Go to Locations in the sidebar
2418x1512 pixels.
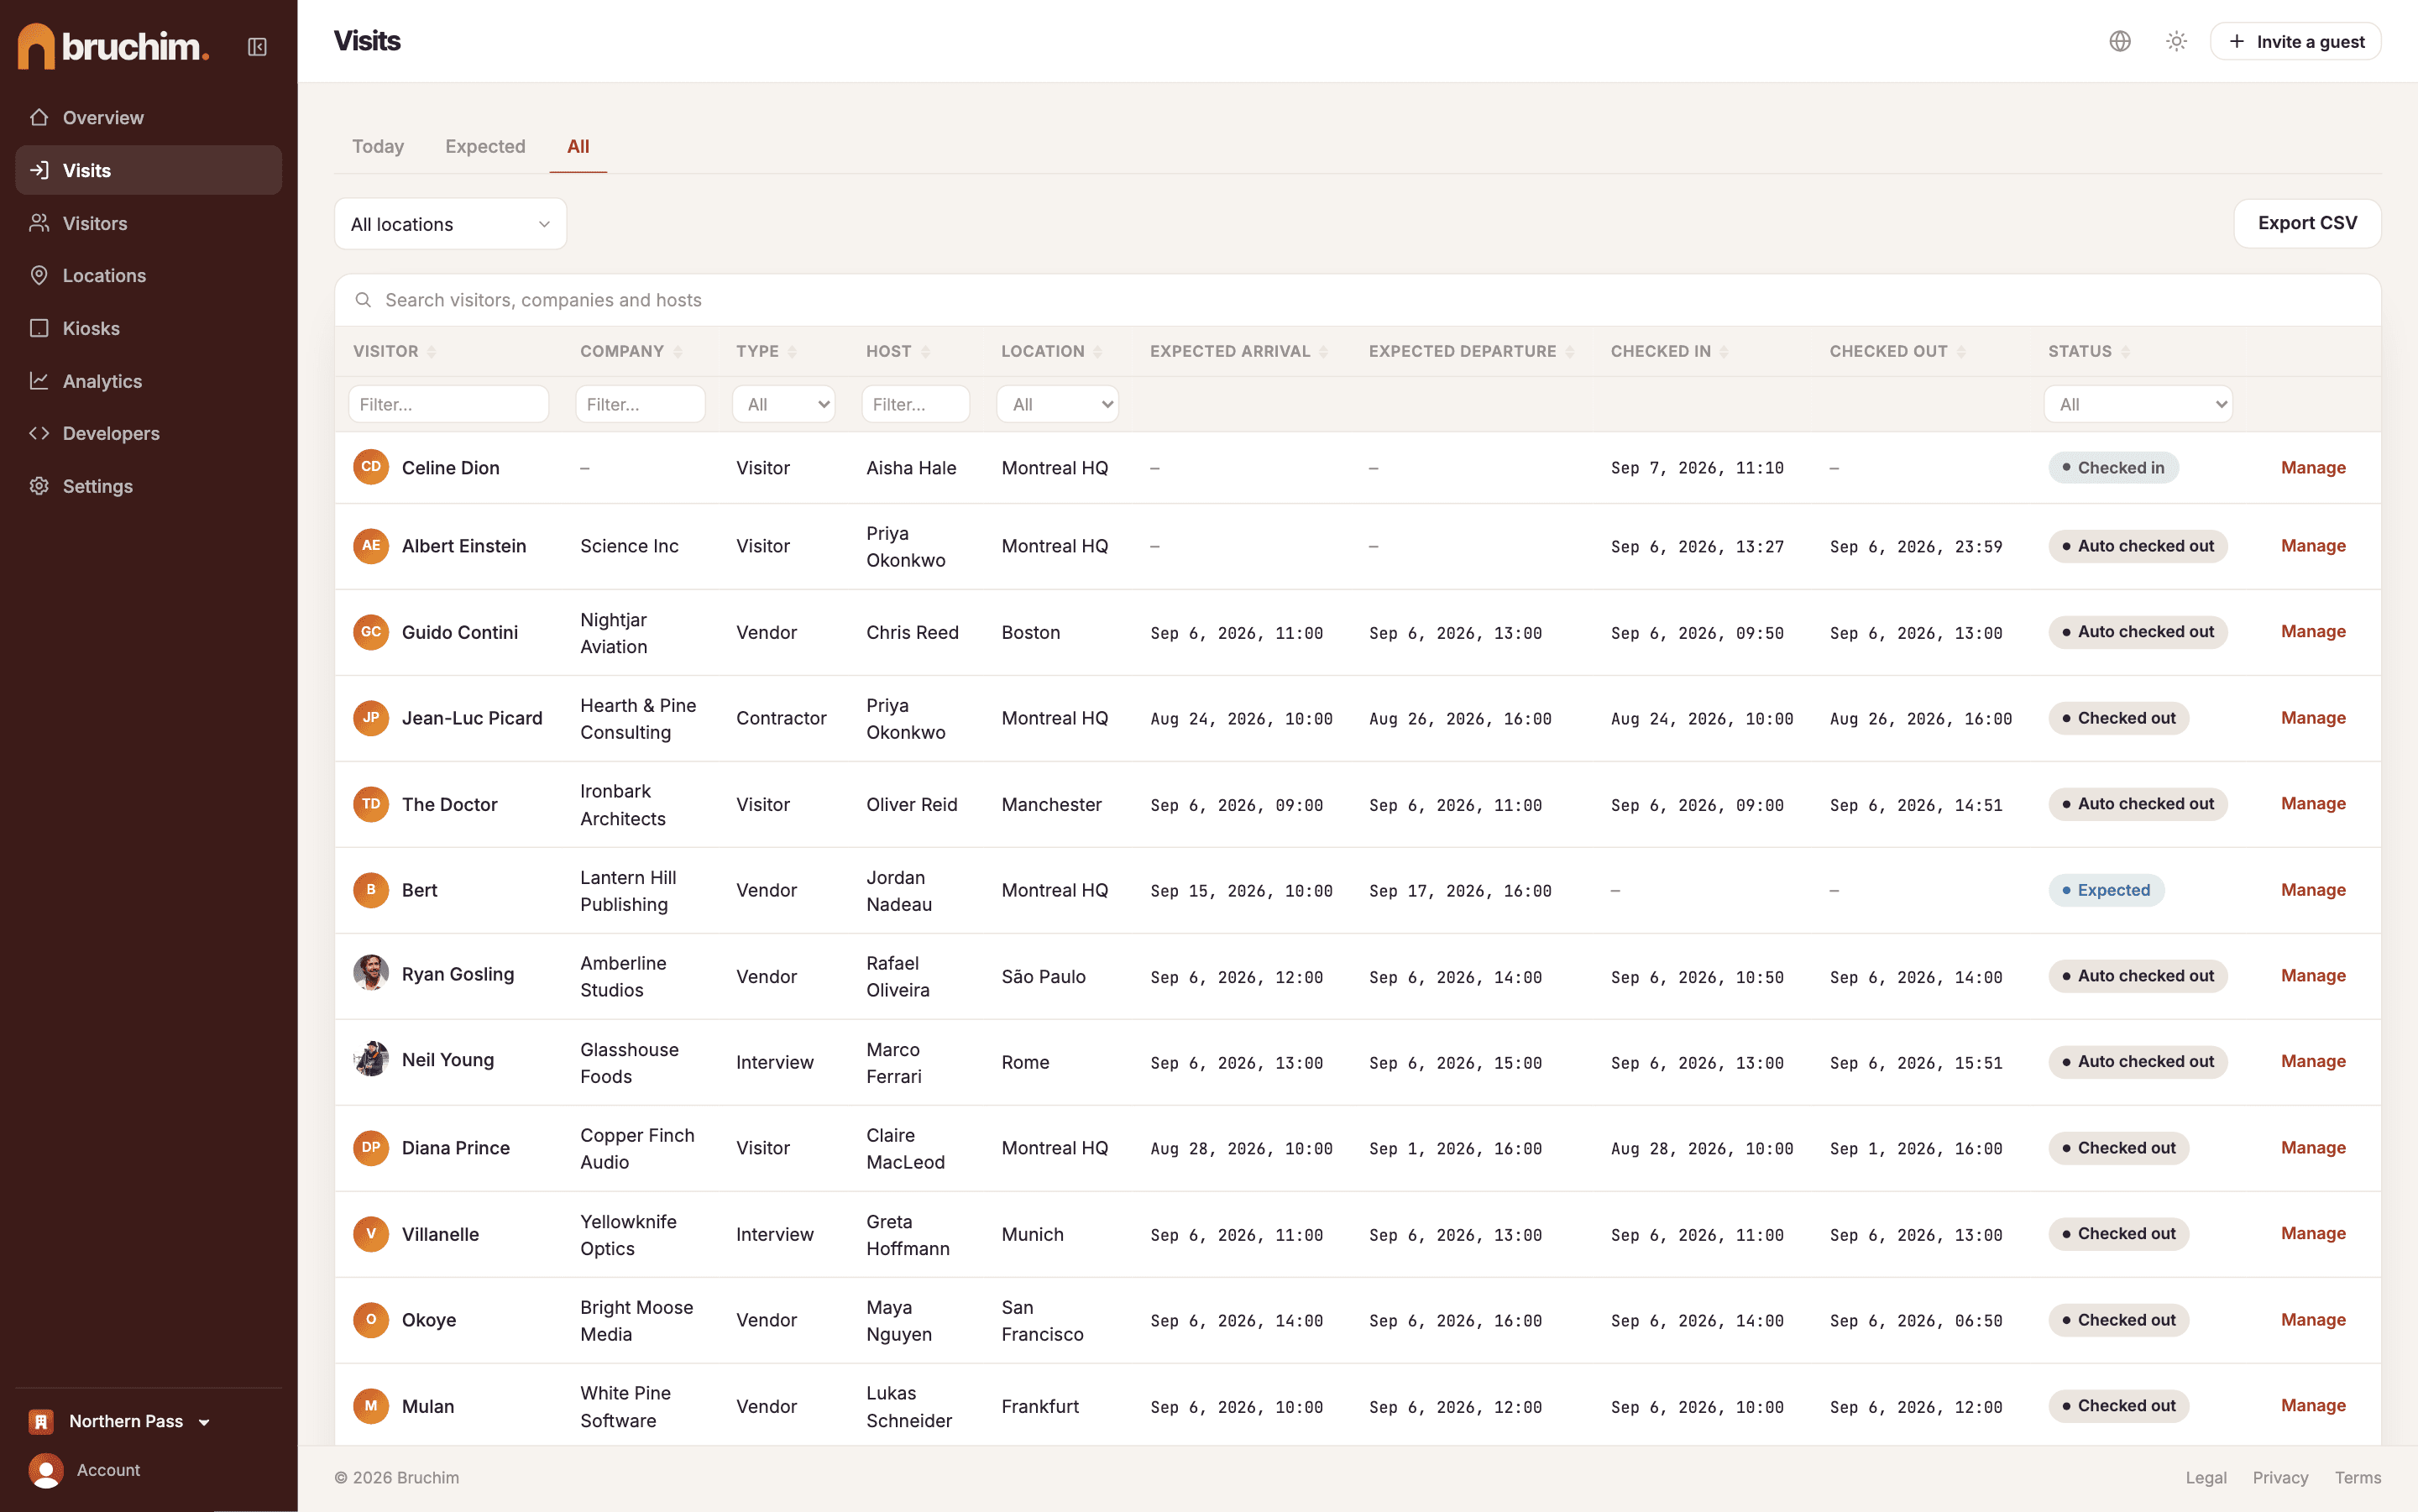[x=148, y=275]
